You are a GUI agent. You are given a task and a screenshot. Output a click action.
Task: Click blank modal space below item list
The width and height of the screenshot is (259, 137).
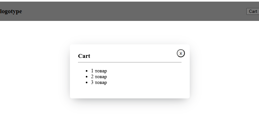129,92
